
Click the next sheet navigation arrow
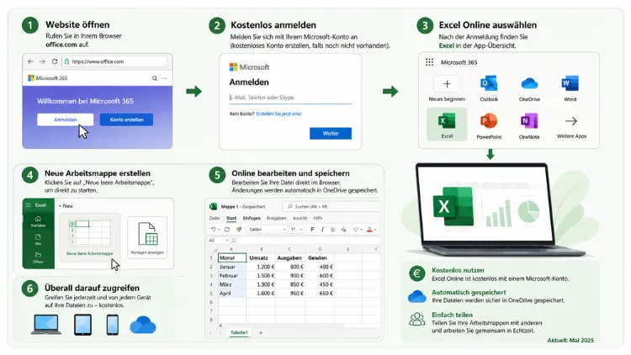coord(220,333)
